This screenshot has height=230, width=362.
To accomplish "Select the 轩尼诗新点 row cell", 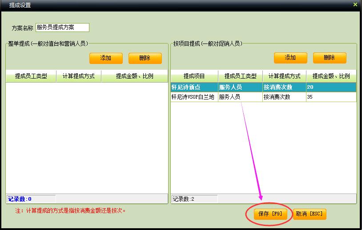I will (x=194, y=87).
